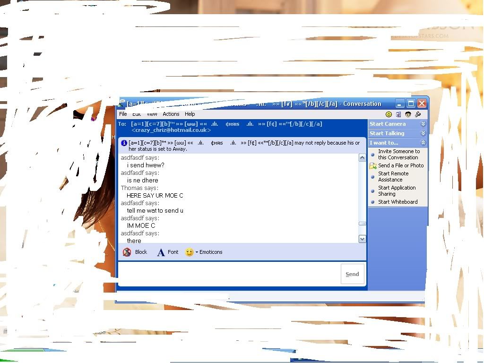Screen dimensions: 484x363
Task: Open the Emoticons dropdown
Action: point(197,252)
